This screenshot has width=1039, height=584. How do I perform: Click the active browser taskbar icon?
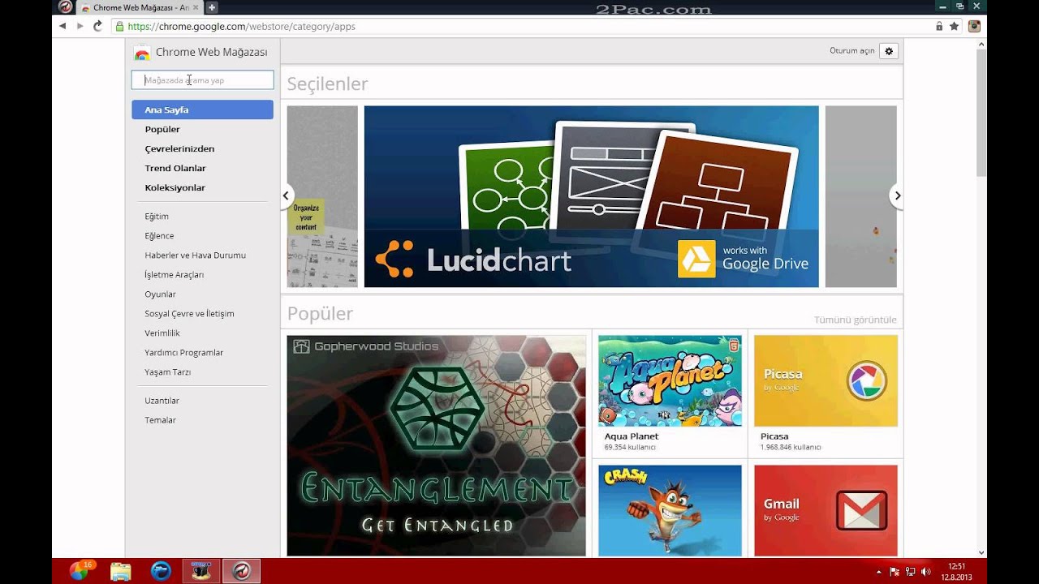(x=241, y=571)
